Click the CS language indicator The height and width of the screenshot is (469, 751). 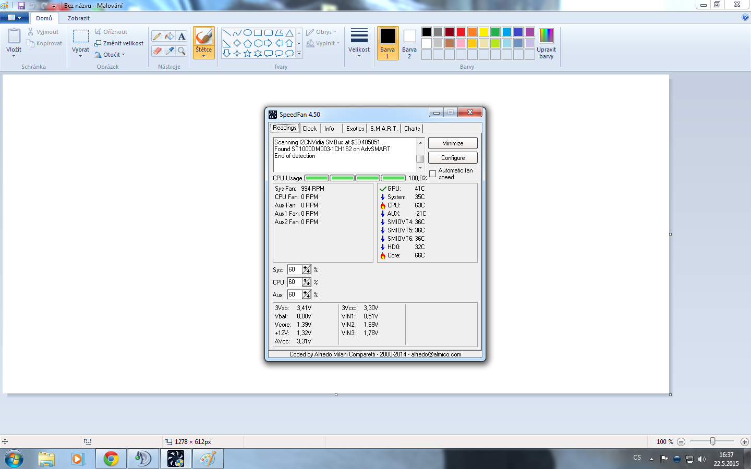click(637, 458)
